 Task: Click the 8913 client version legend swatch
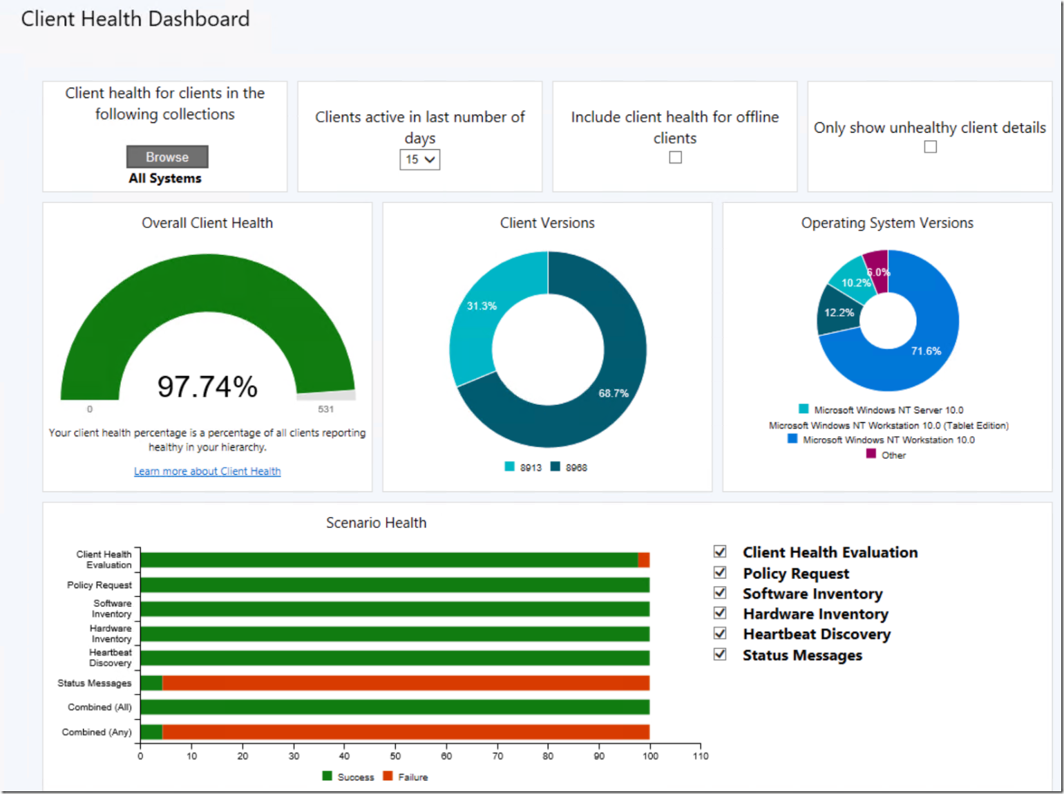pos(510,466)
